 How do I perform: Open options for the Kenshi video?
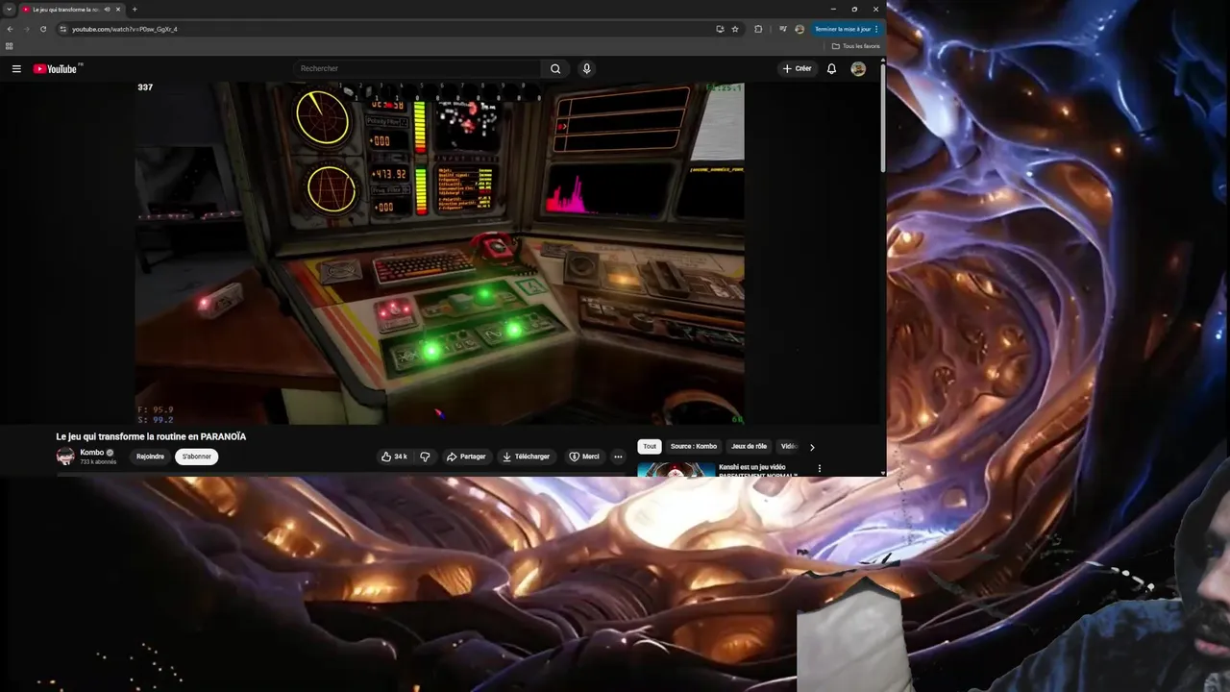[x=819, y=469]
